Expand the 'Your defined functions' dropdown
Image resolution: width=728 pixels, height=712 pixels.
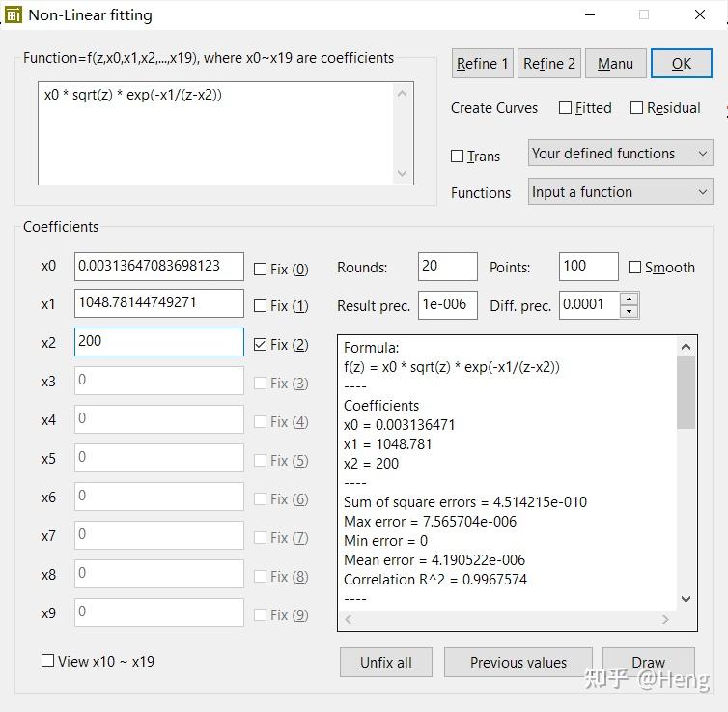pyautogui.click(x=620, y=154)
